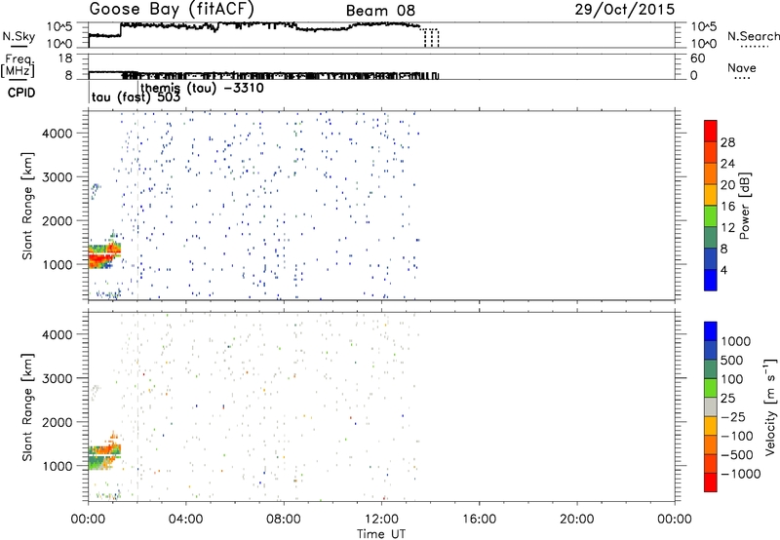Viewport: 780px width, 540px height.
Task: Select the 'Beam 08' label
Action: click(380, 11)
